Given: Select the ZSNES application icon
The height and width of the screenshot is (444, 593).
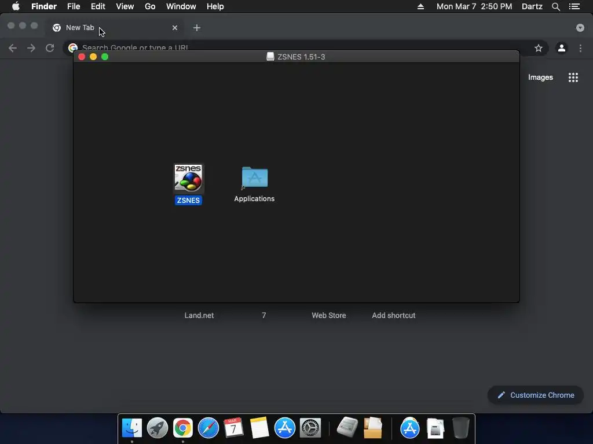Looking at the screenshot, I should pyautogui.click(x=188, y=178).
